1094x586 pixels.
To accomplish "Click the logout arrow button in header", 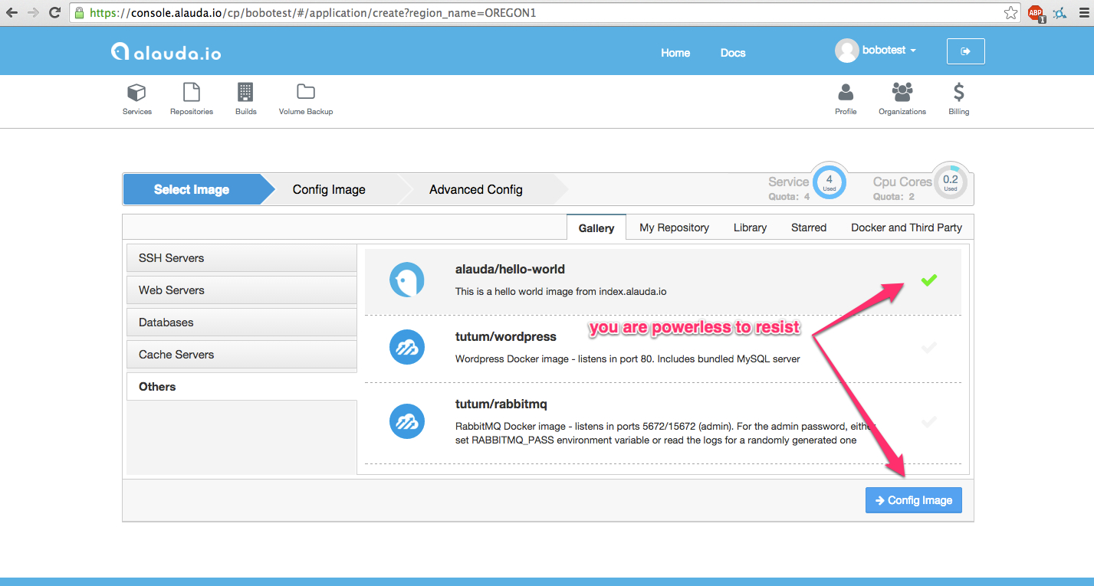I will click(966, 51).
